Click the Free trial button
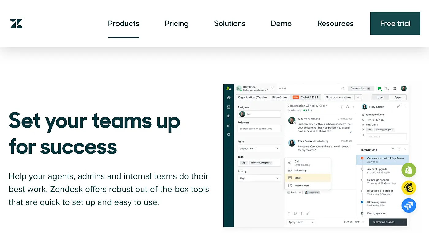 pyautogui.click(x=395, y=23)
